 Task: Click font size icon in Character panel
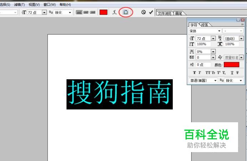pyautogui.click(x=192, y=38)
